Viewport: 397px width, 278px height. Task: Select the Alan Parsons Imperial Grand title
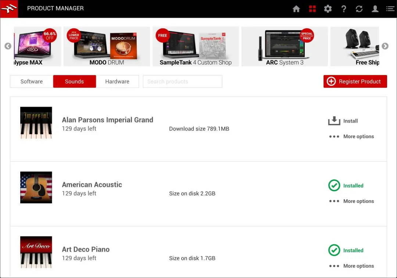tap(108, 120)
